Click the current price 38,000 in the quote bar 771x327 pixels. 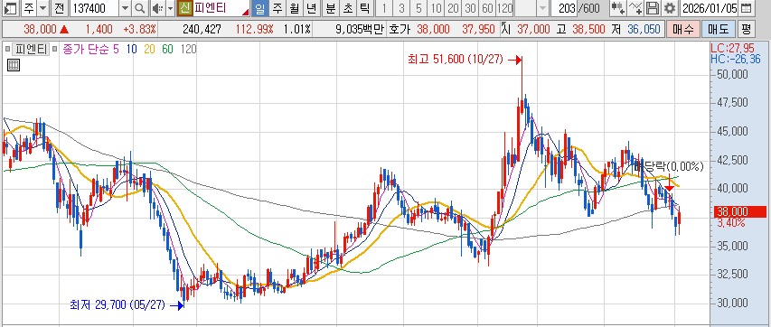point(40,30)
